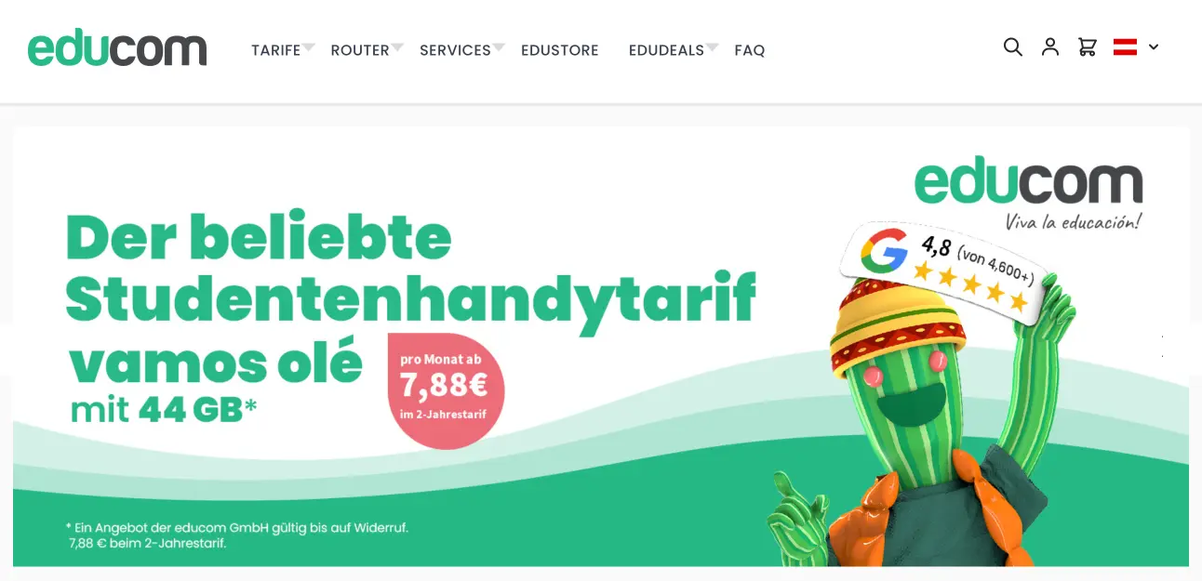Expand the language selector chevron
This screenshot has height=581, width=1202.
click(x=1154, y=46)
